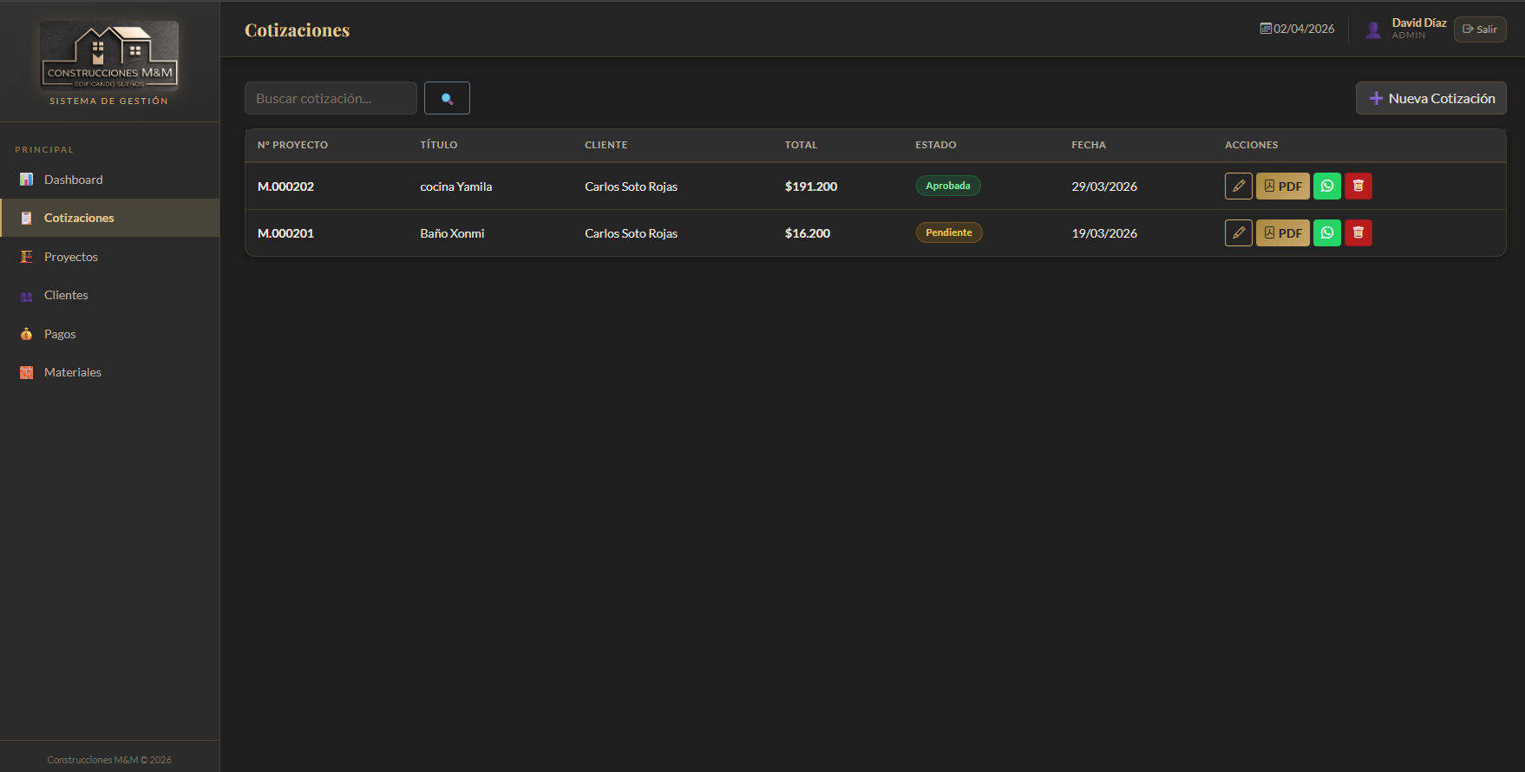Image resolution: width=1525 pixels, height=772 pixels.
Task: Click the Buscar cotización search field
Action: [331, 98]
